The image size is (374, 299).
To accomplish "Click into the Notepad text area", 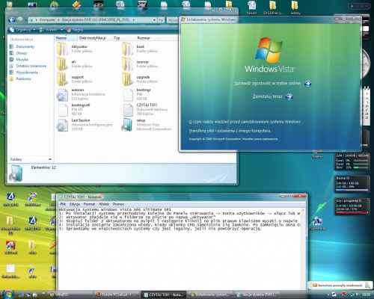I will [180, 249].
